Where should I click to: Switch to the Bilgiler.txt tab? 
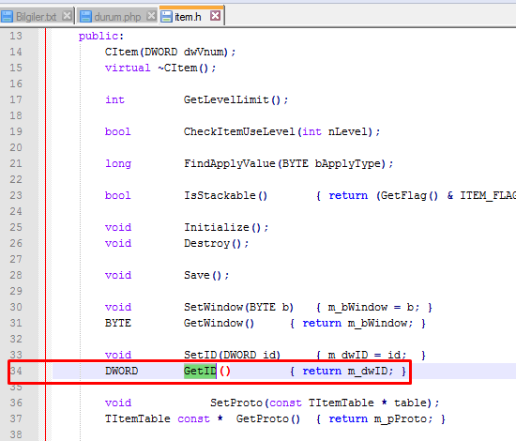tap(37, 17)
